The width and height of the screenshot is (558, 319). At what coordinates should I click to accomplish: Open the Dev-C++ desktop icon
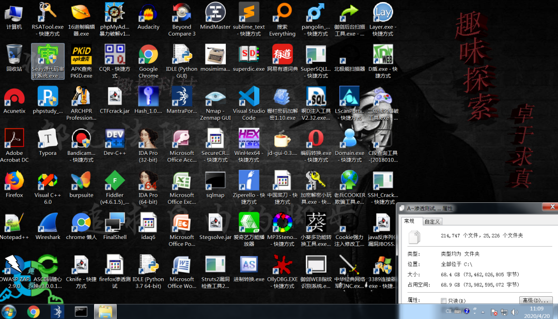click(x=115, y=142)
